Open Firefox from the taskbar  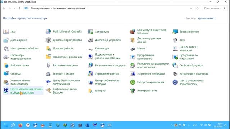pyautogui.click(x=20, y=125)
